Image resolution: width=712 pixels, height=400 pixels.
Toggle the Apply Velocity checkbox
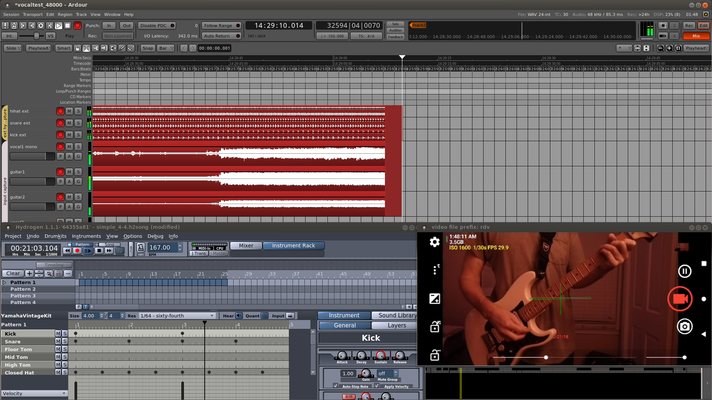point(377,386)
